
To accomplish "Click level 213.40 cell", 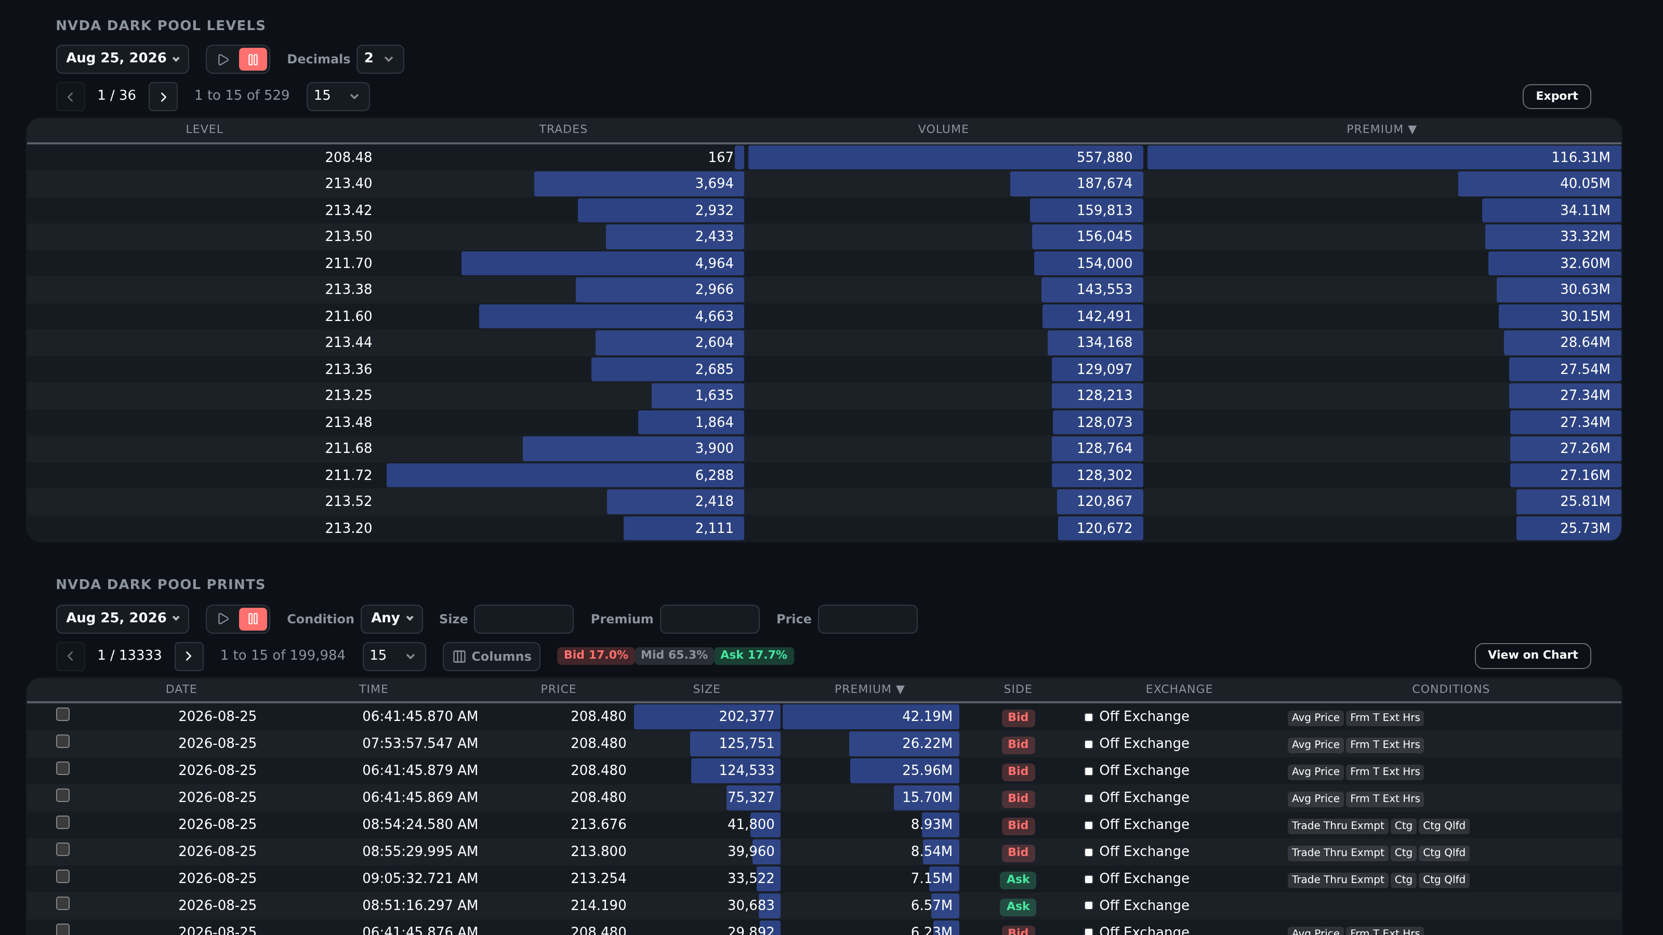I will 349,183.
